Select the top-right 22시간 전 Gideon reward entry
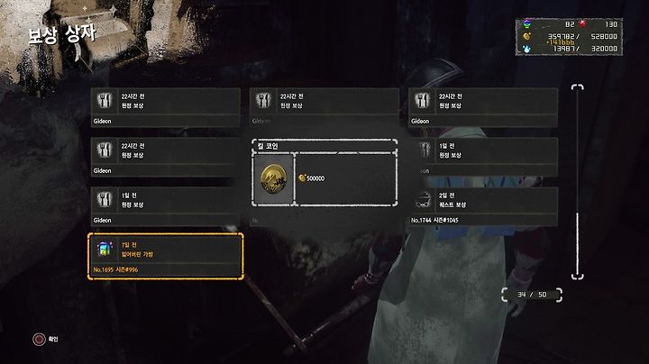The image size is (649, 364). 482,107
